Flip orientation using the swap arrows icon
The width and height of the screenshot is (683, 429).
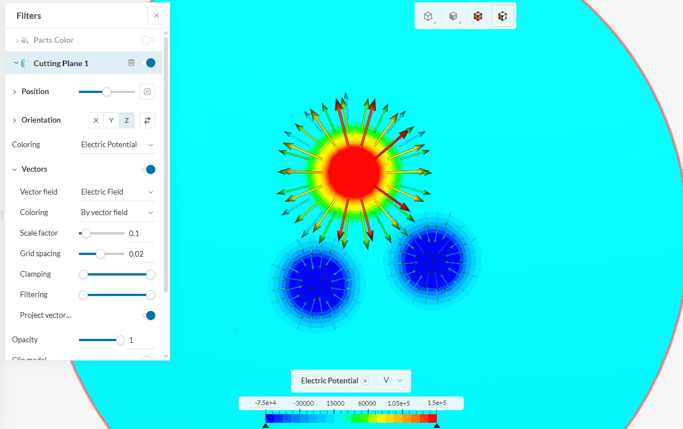coord(147,120)
